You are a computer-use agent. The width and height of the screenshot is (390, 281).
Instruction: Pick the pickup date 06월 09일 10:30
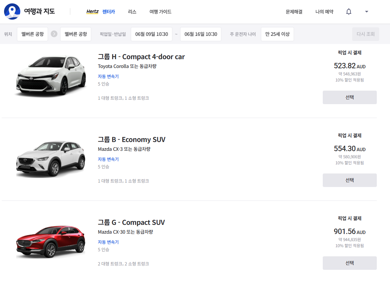coord(151,34)
